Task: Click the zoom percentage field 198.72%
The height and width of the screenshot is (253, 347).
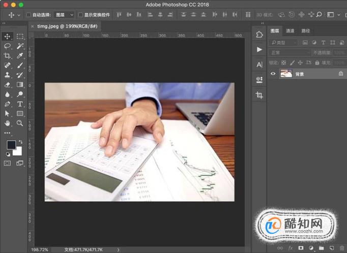Action: (x=40, y=249)
